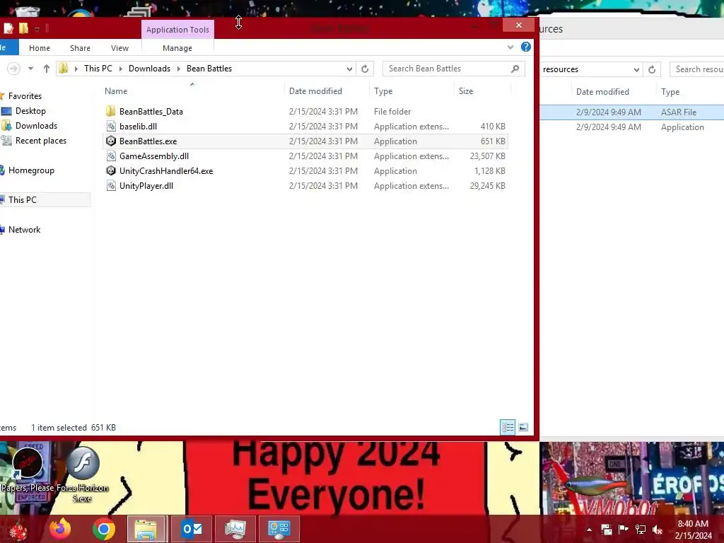
Task: Click search field in resources window
Action: (x=697, y=69)
